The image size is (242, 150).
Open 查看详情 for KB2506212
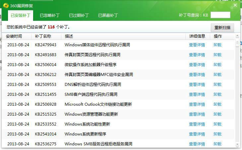(197, 75)
